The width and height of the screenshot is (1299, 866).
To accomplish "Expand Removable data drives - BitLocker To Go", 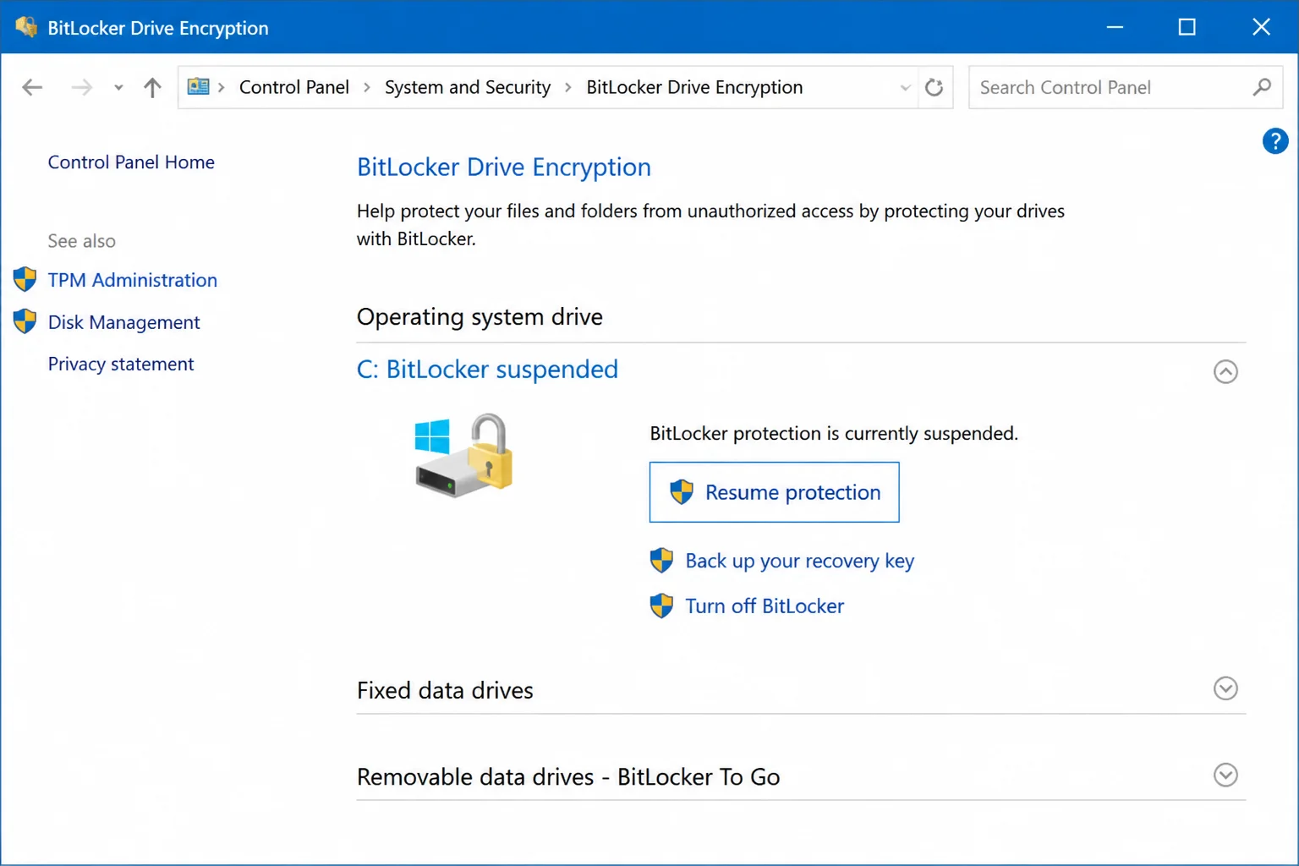I will tap(1225, 775).
